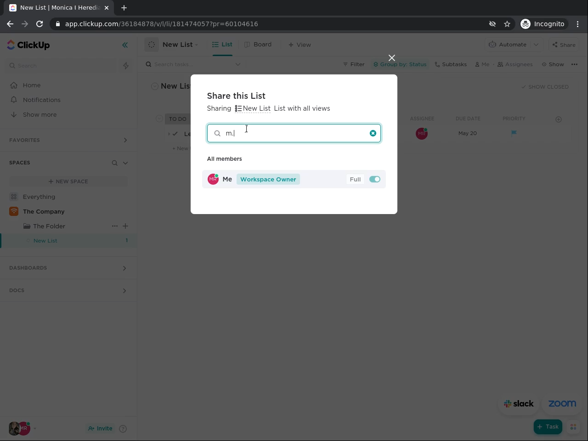Open the Slack integration button
Viewport: 588px width, 441px height.
point(519,404)
